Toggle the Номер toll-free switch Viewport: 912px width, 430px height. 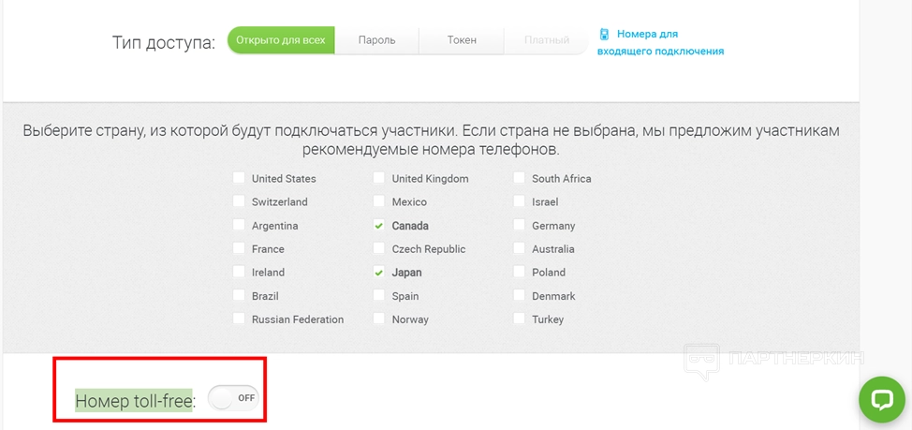tap(233, 398)
